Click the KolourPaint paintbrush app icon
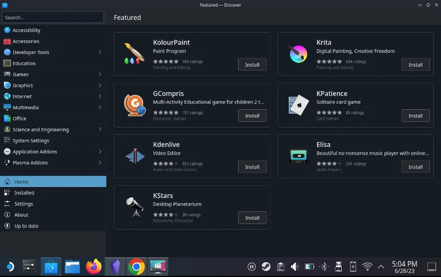The height and width of the screenshot is (277, 441). 135,54
